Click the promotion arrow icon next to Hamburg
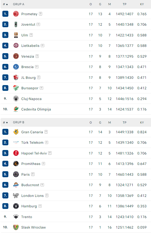This screenshot has width=151, height=233. click(40, 206)
